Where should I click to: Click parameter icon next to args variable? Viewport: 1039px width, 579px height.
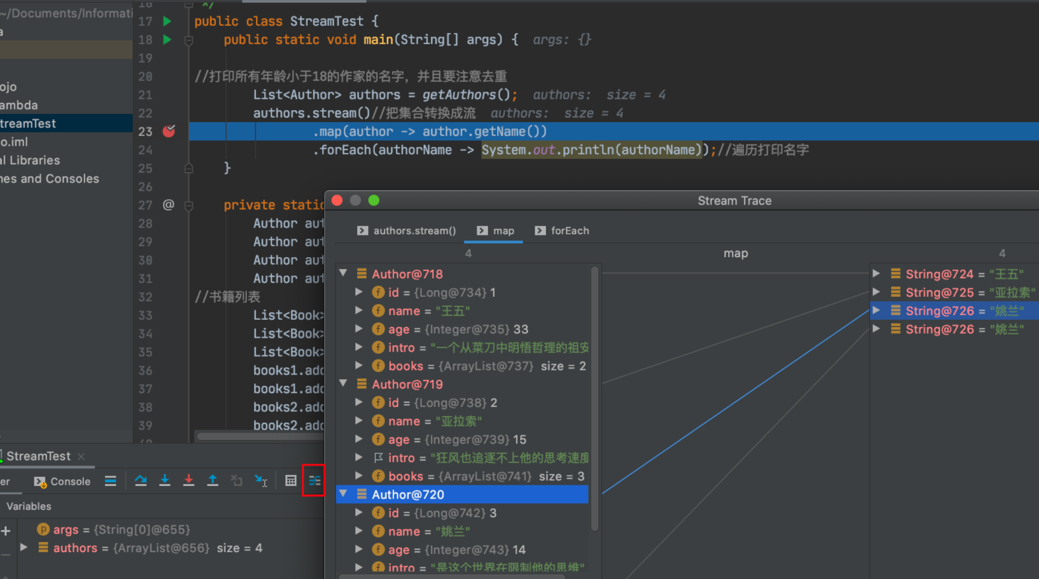click(x=44, y=529)
